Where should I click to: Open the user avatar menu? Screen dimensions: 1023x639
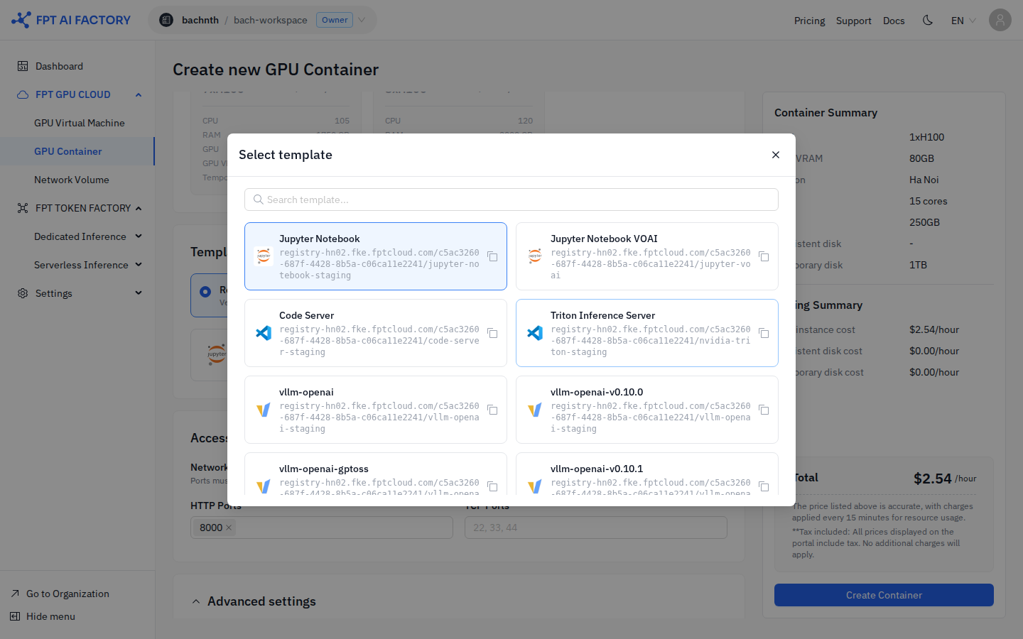click(1000, 20)
